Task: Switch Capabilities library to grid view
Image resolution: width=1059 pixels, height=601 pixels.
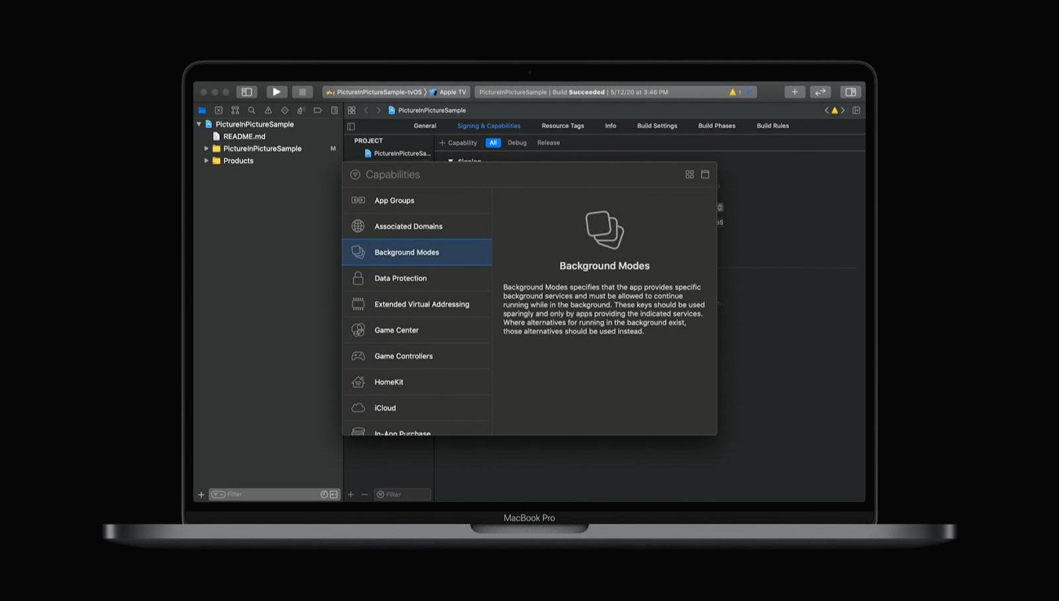Action: click(690, 174)
